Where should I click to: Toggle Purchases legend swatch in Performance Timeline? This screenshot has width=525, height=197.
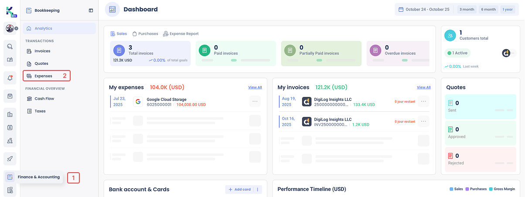(467, 189)
